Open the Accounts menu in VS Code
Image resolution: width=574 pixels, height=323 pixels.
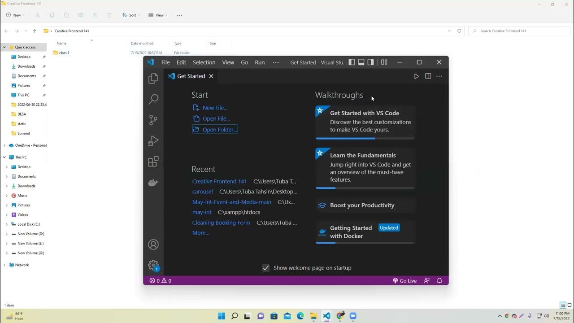(153, 244)
